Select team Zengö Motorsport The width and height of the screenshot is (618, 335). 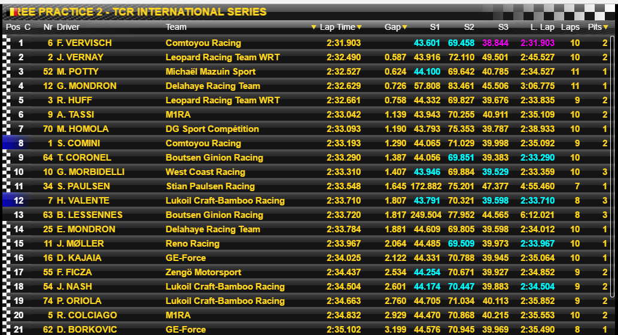click(203, 272)
